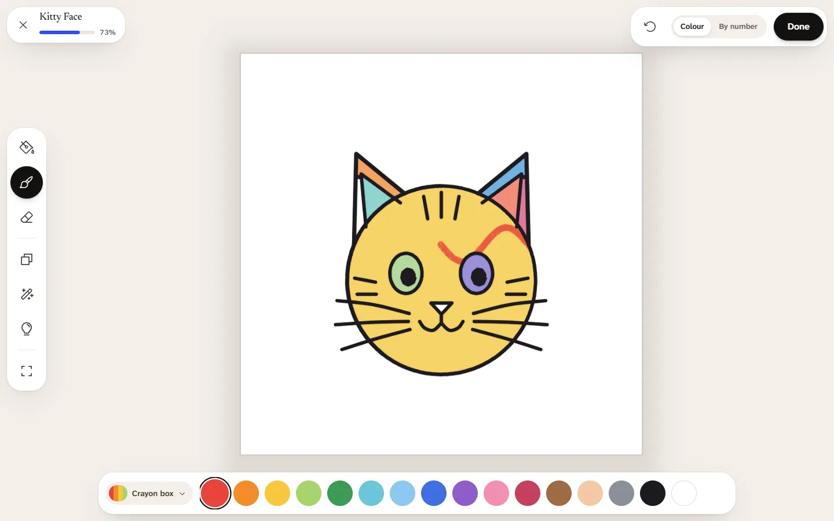Image resolution: width=834 pixels, height=521 pixels.
Task: Switch to By number mode
Action: click(738, 27)
